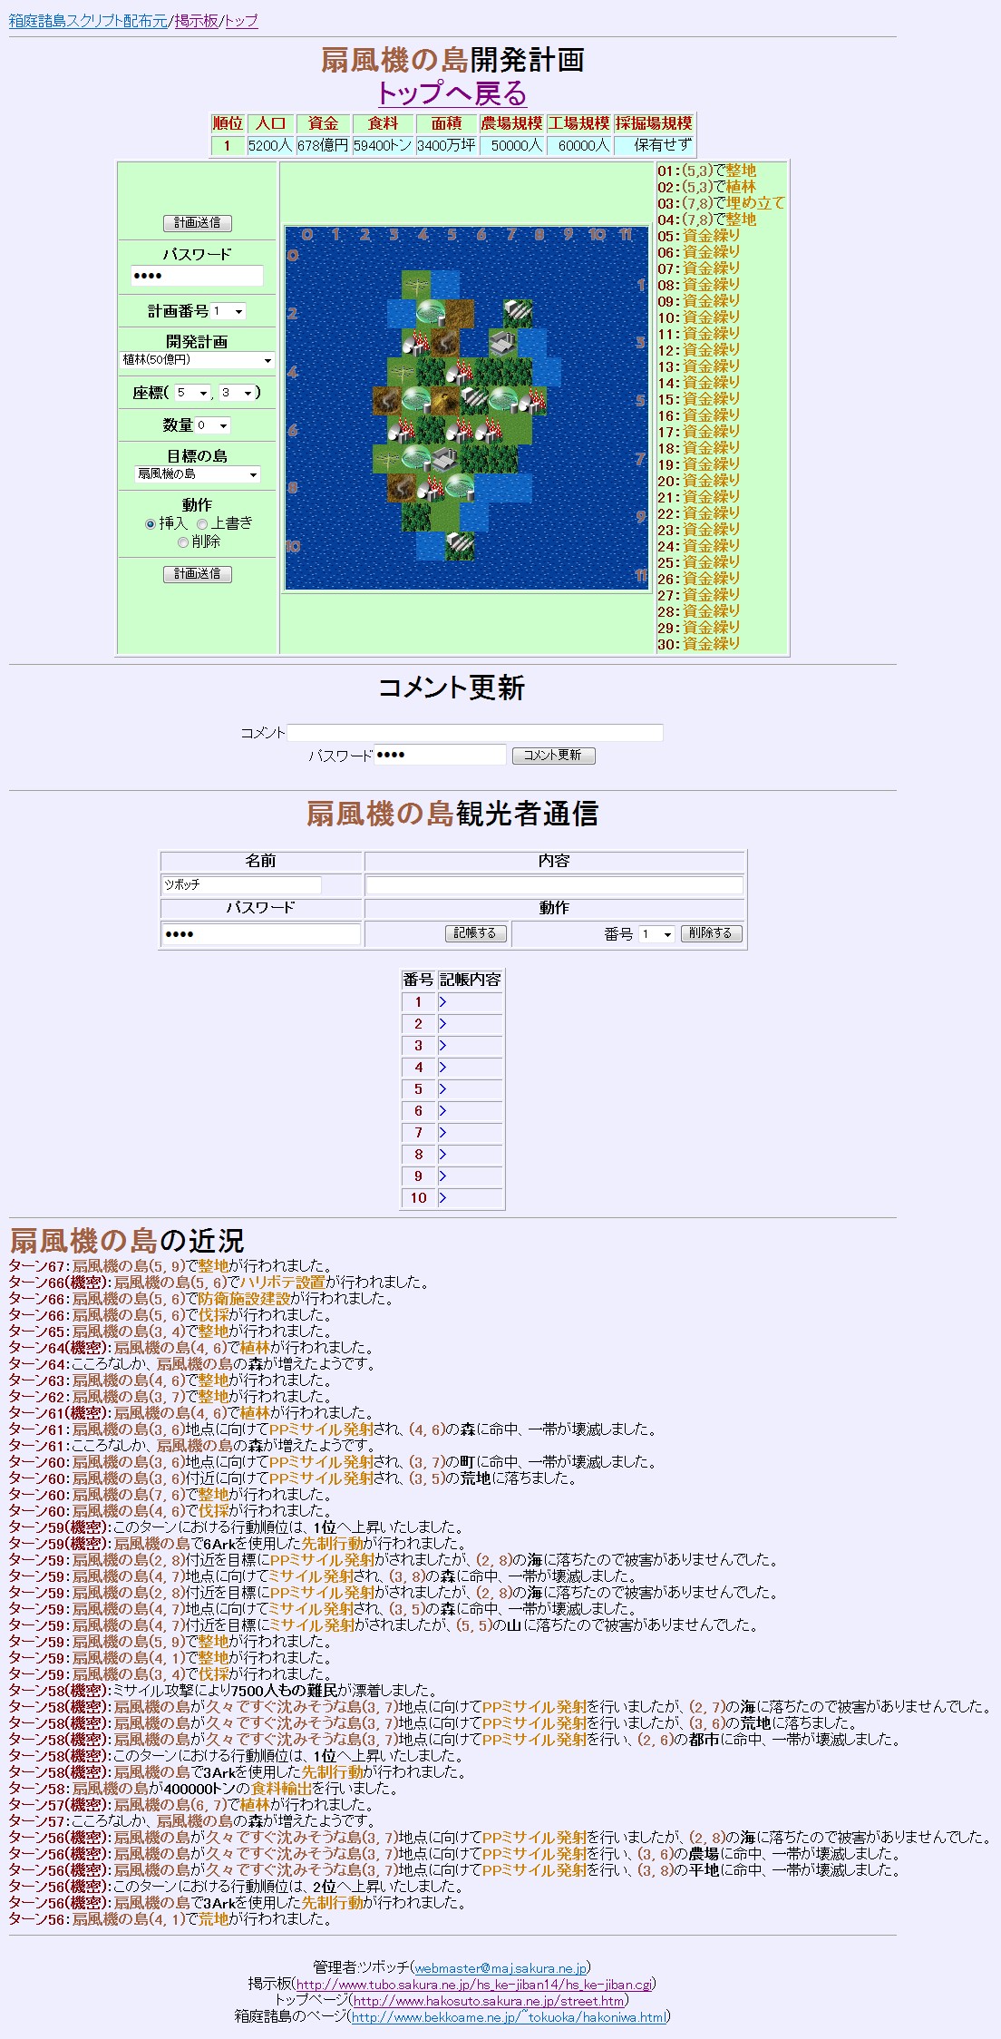Click the 678億円 funds cell
This screenshot has height=2039, width=1001.
[x=323, y=145]
